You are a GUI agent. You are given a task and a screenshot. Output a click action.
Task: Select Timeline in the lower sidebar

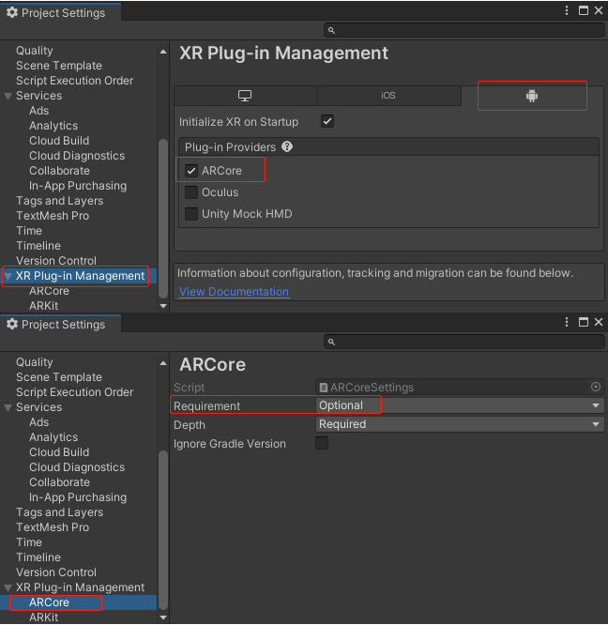pos(38,557)
